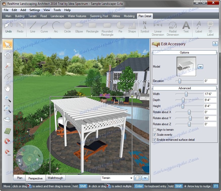Switch to the Swimming Pool tab

[x=99, y=16]
